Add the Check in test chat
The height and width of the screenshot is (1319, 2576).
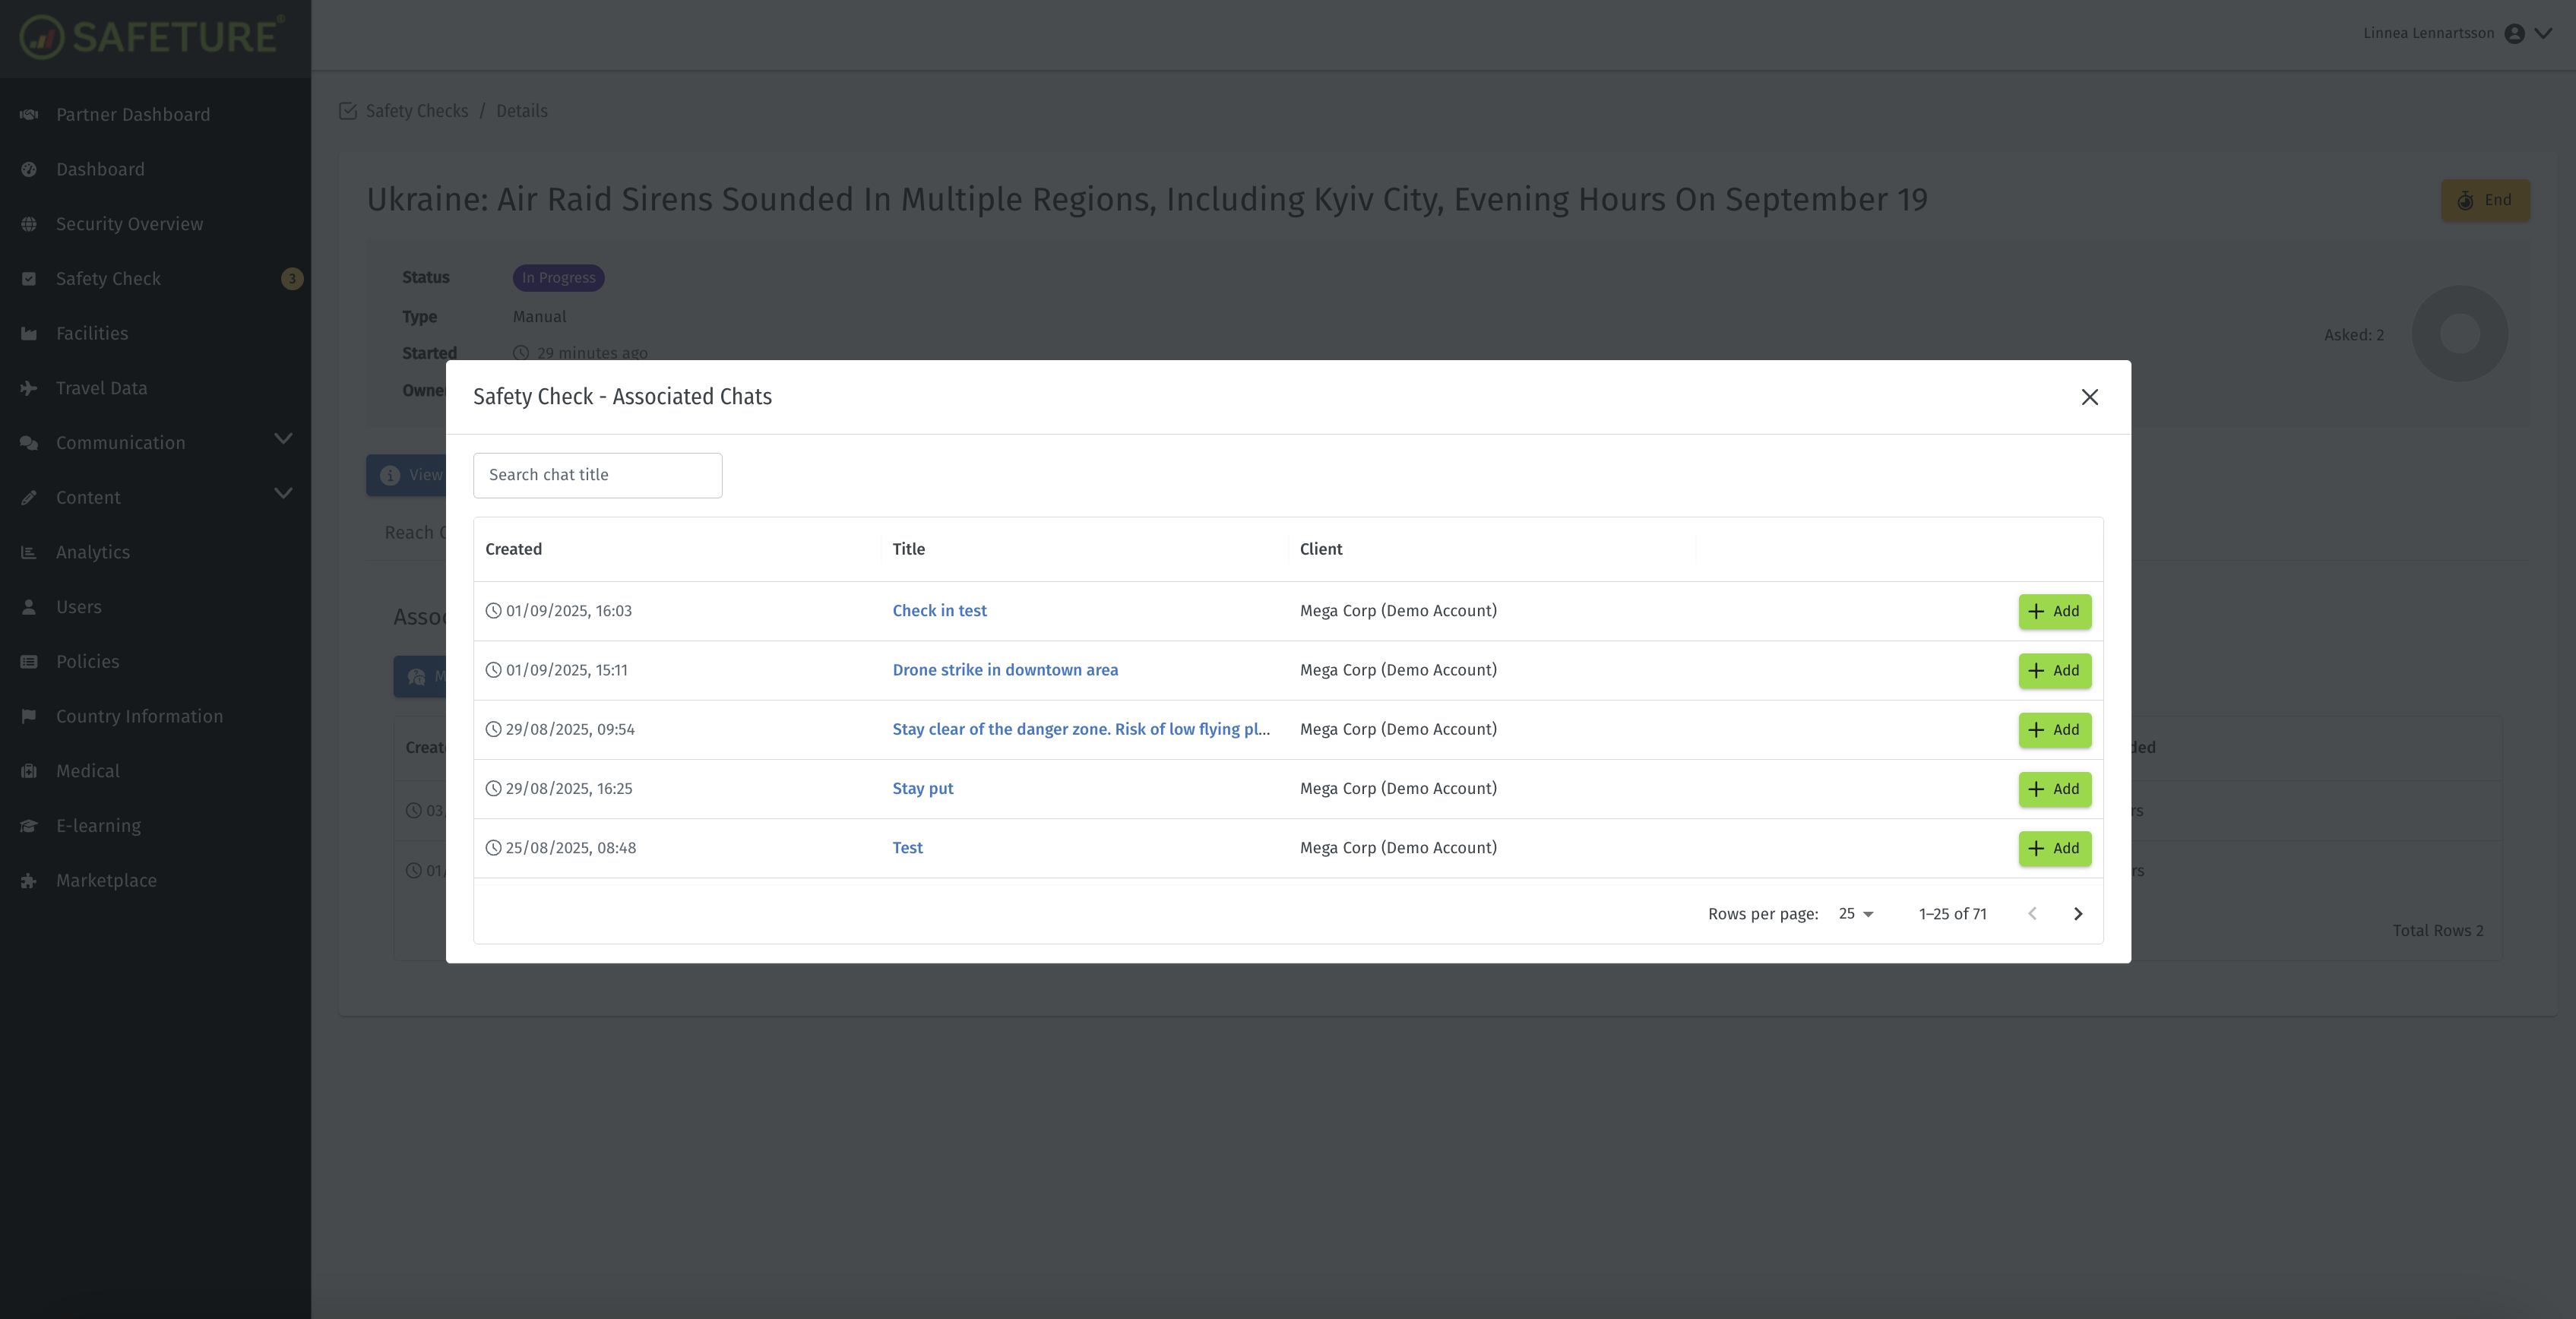2053,611
